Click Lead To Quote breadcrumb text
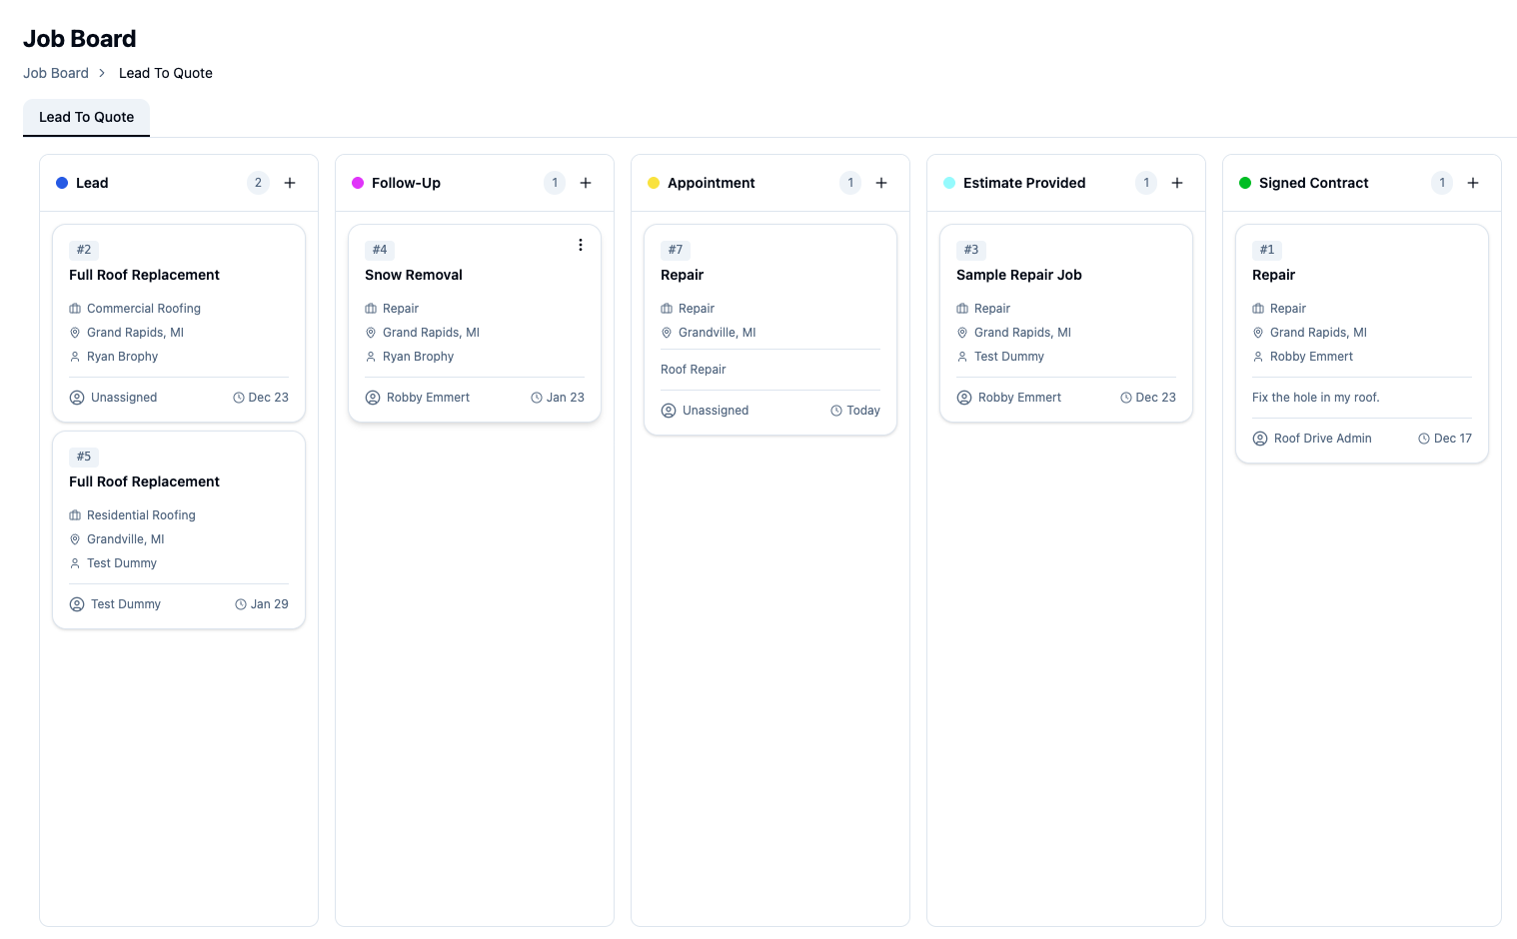 click(166, 73)
